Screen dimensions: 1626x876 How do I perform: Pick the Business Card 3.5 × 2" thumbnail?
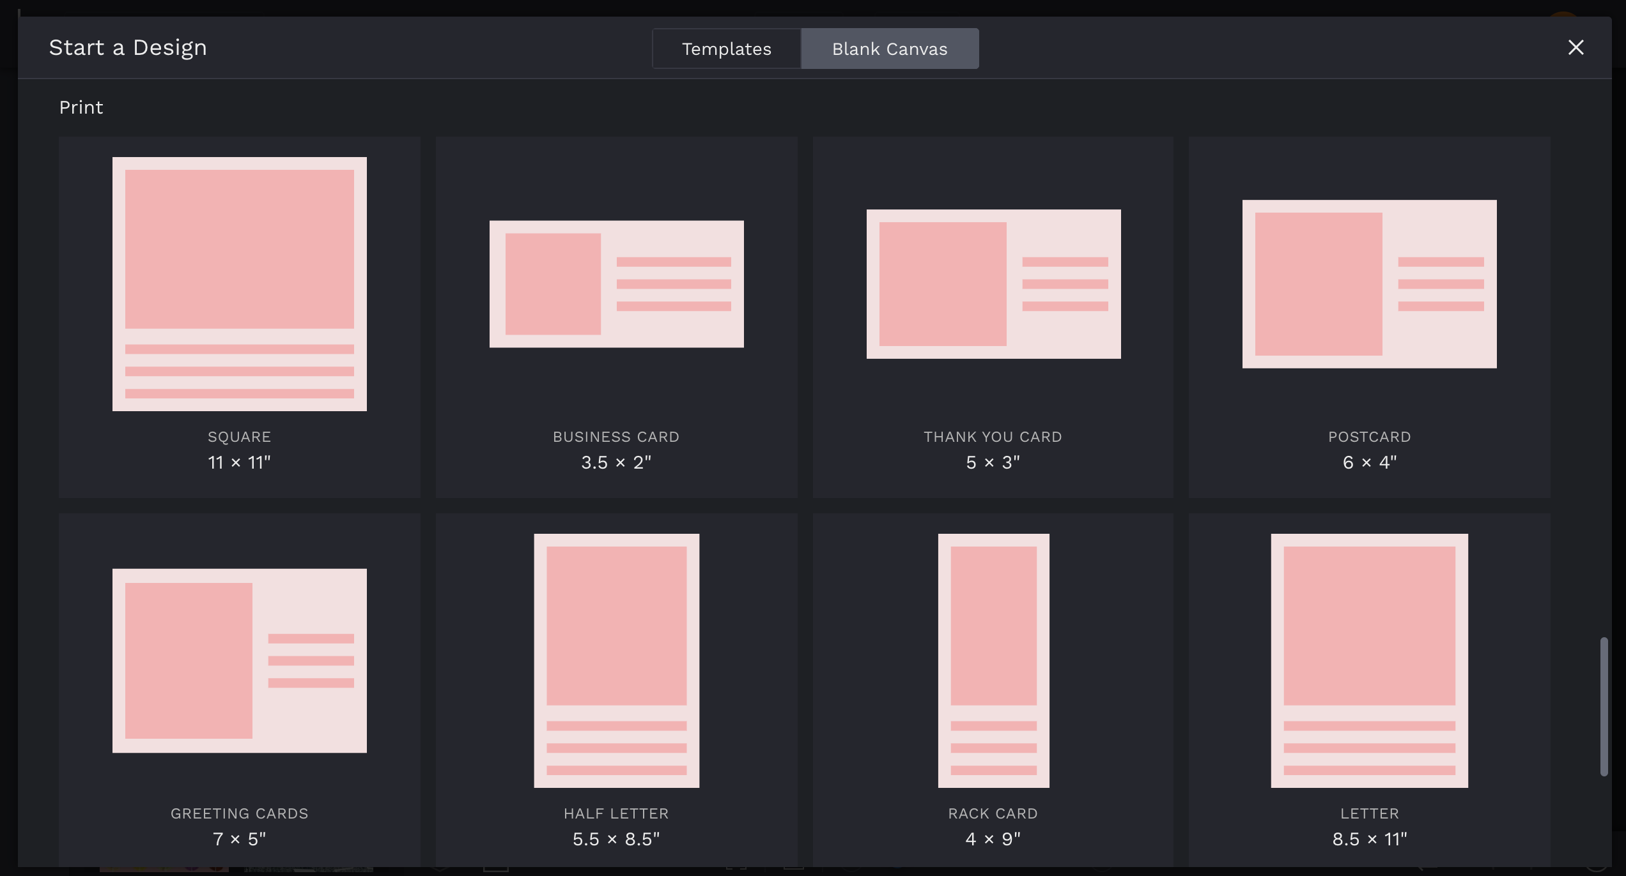click(617, 284)
